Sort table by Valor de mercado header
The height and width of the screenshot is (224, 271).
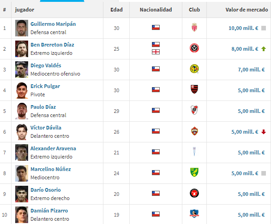point(247,10)
